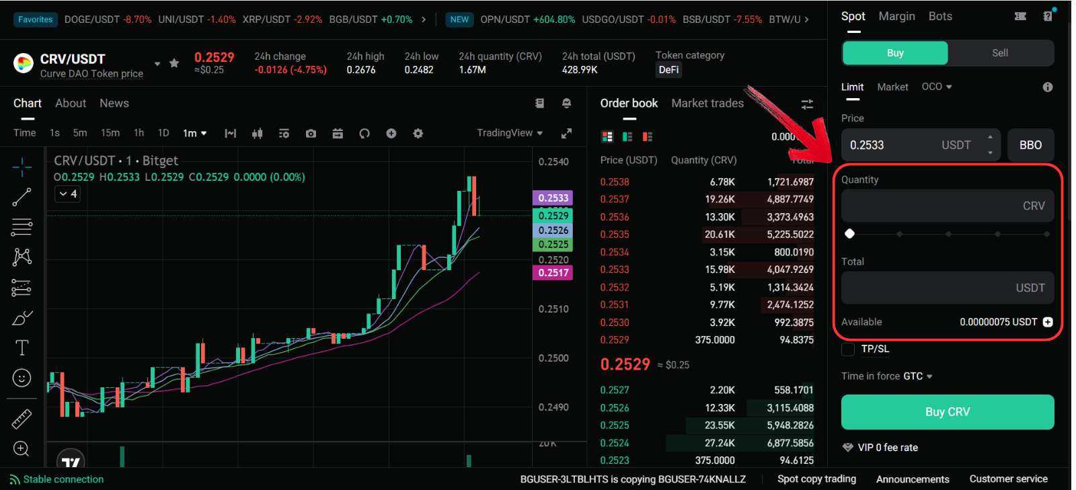
Task: Open the TradingView chart source dropdown
Action: tap(510, 133)
